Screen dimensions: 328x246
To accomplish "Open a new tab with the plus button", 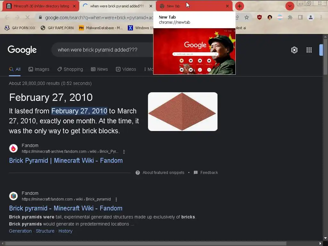I will point(240,6).
